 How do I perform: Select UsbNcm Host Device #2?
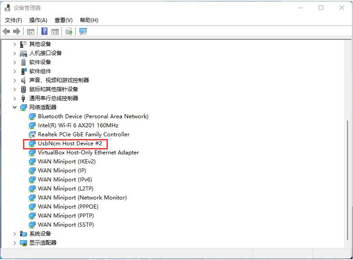tap(70, 144)
